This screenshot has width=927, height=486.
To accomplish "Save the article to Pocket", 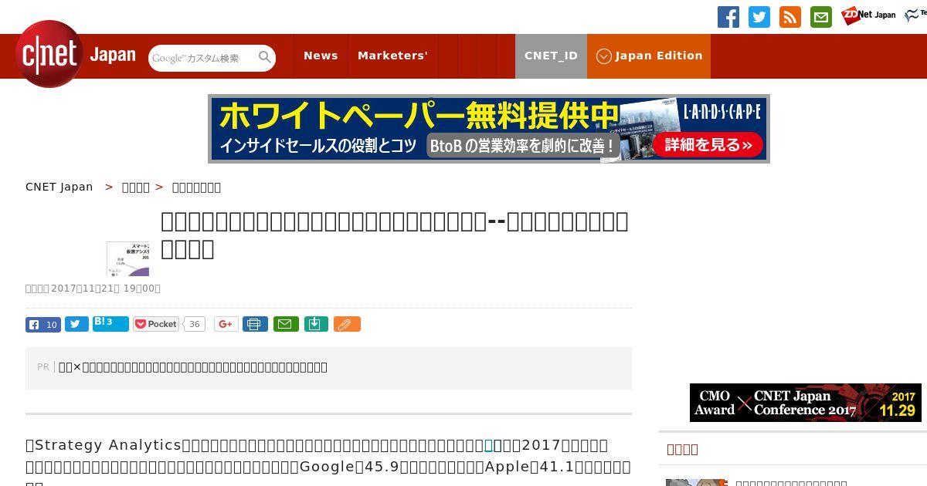I will tap(156, 324).
